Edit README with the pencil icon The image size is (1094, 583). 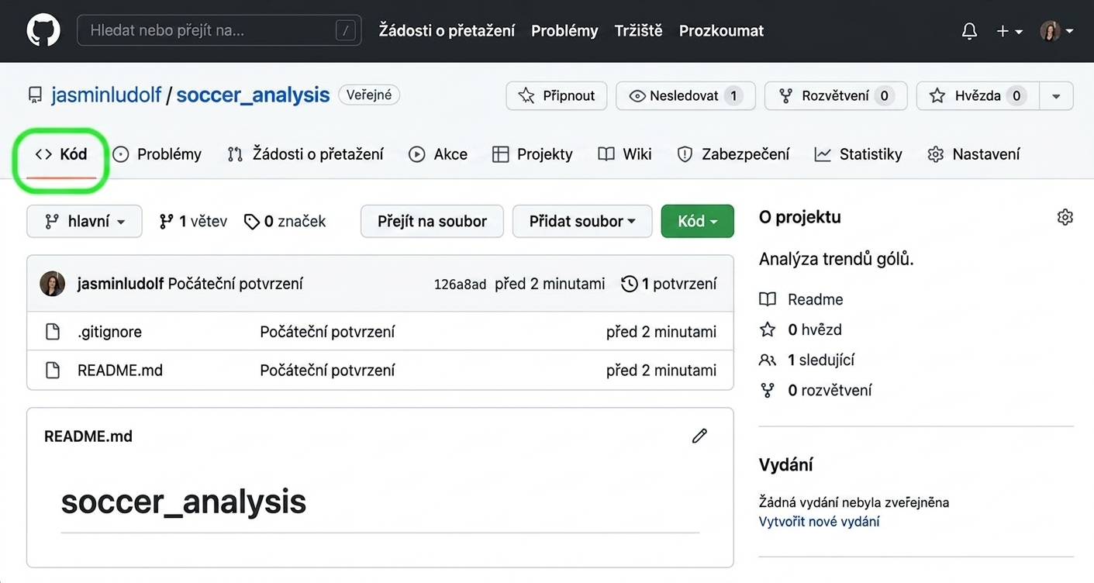[x=699, y=436]
